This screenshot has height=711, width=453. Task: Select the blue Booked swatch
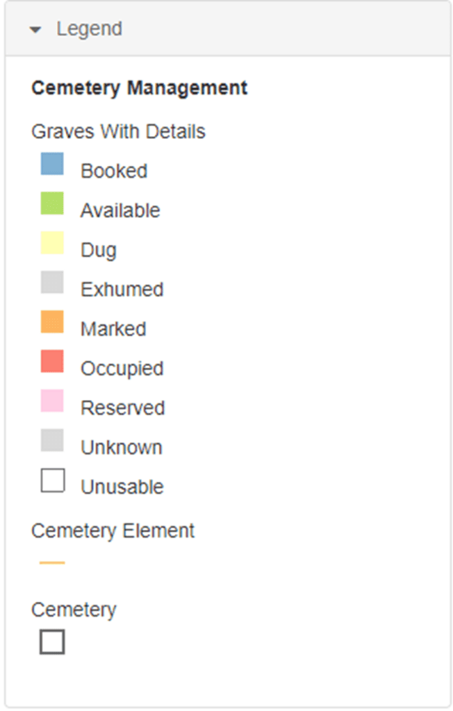click(52, 164)
